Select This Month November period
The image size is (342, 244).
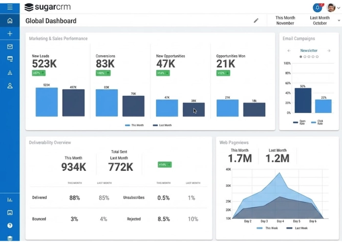[x=285, y=20]
